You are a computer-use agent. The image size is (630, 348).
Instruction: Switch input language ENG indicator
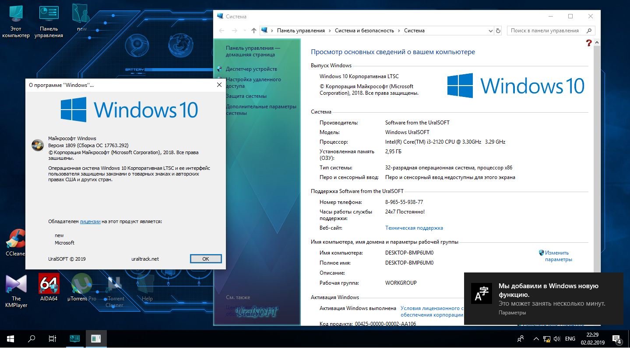click(x=570, y=338)
